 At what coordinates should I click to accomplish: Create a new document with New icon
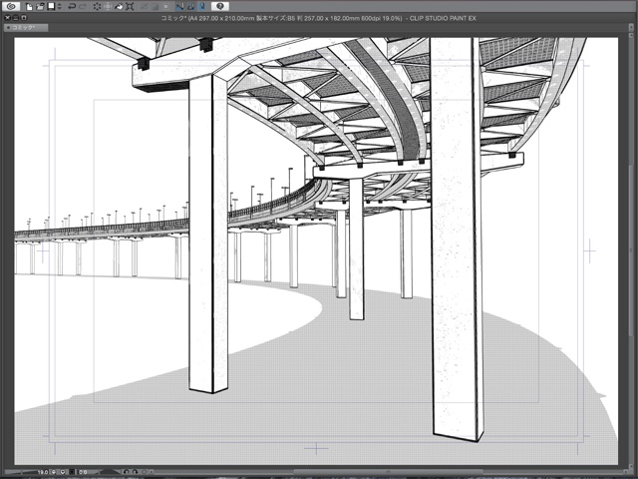tap(30, 6)
